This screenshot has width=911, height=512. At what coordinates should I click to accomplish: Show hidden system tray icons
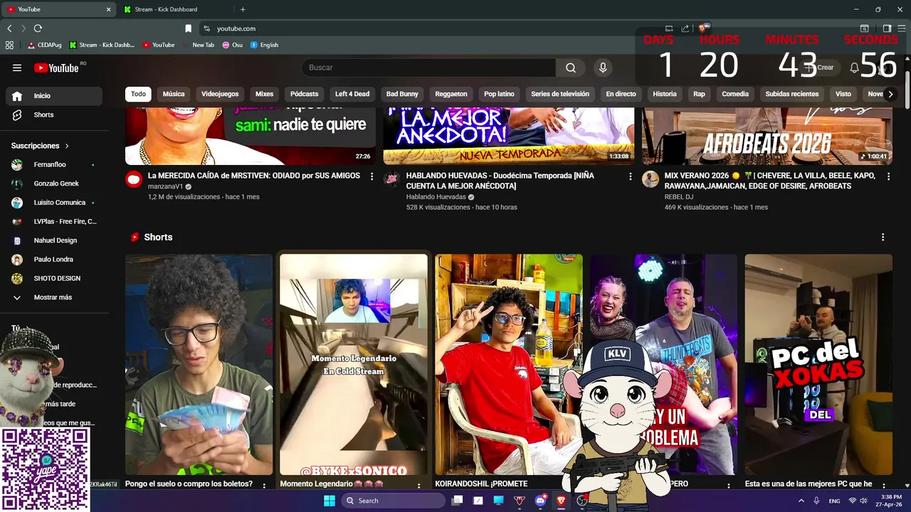pyautogui.click(x=801, y=501)
